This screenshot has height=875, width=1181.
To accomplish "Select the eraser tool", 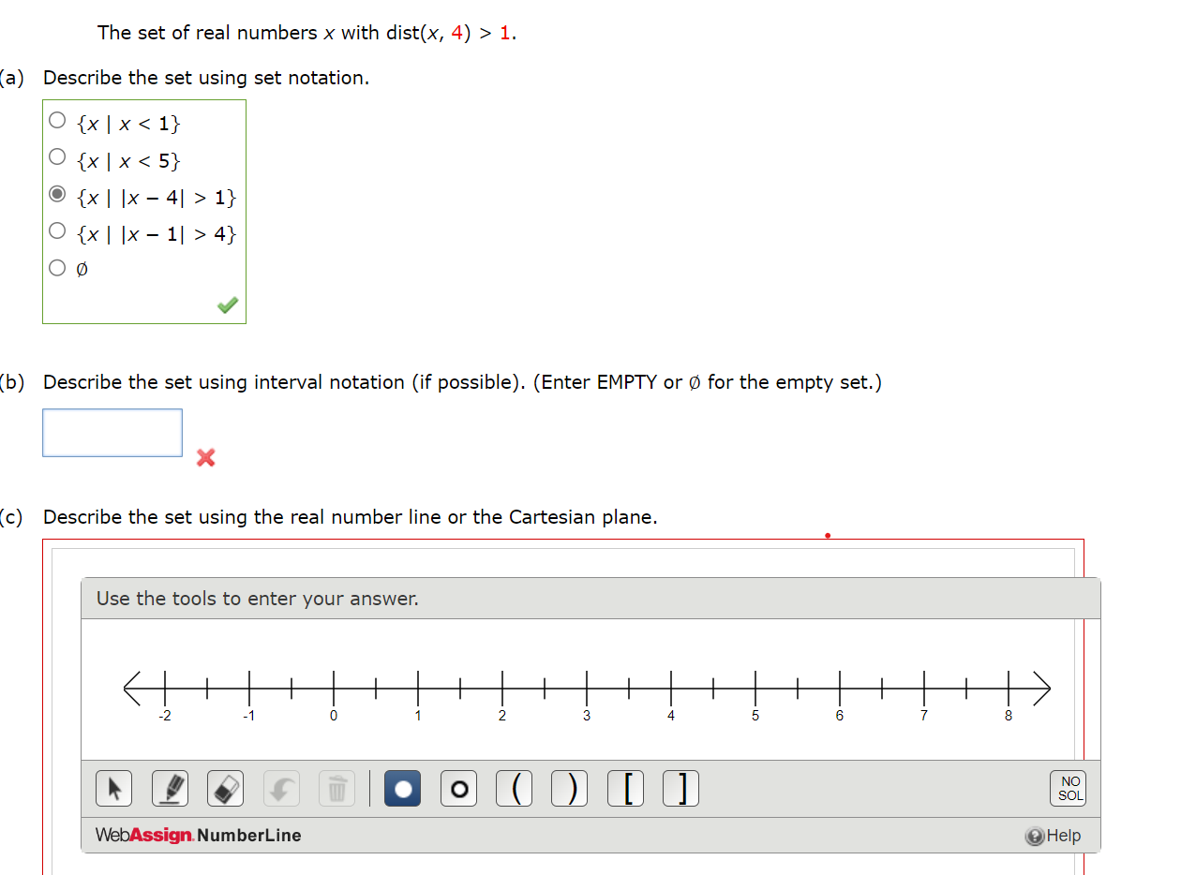I will (225, 788).
